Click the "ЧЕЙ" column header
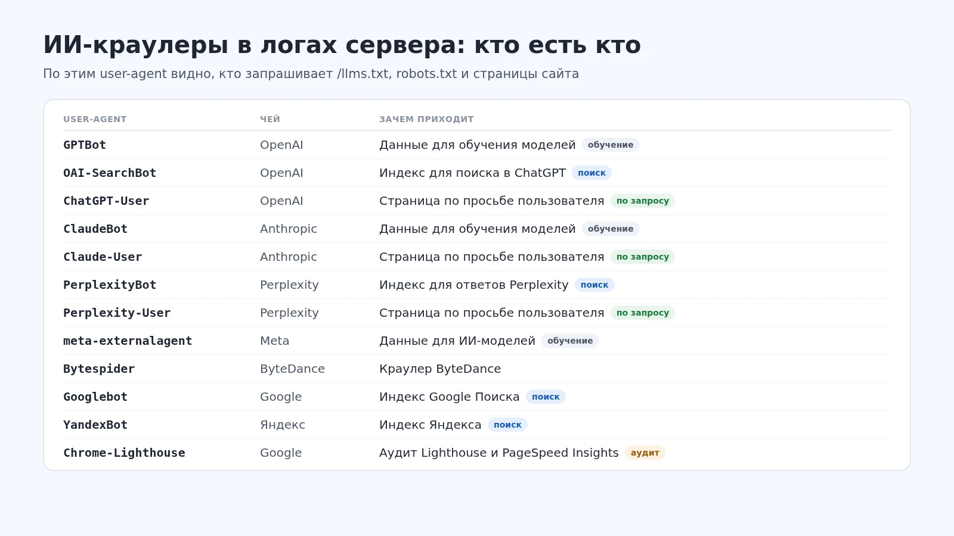 click(x=270, y=119)
